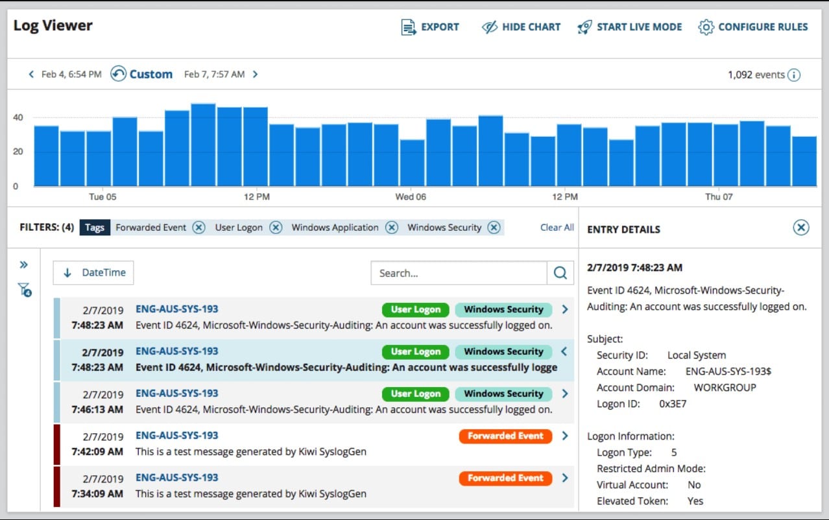The image size is (829, 520).
Task: Click the Custom time range label
Action: [x=151, y=74]
